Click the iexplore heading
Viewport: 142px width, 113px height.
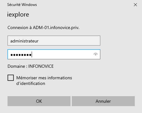pyautogui.click(x=18, y=15)
